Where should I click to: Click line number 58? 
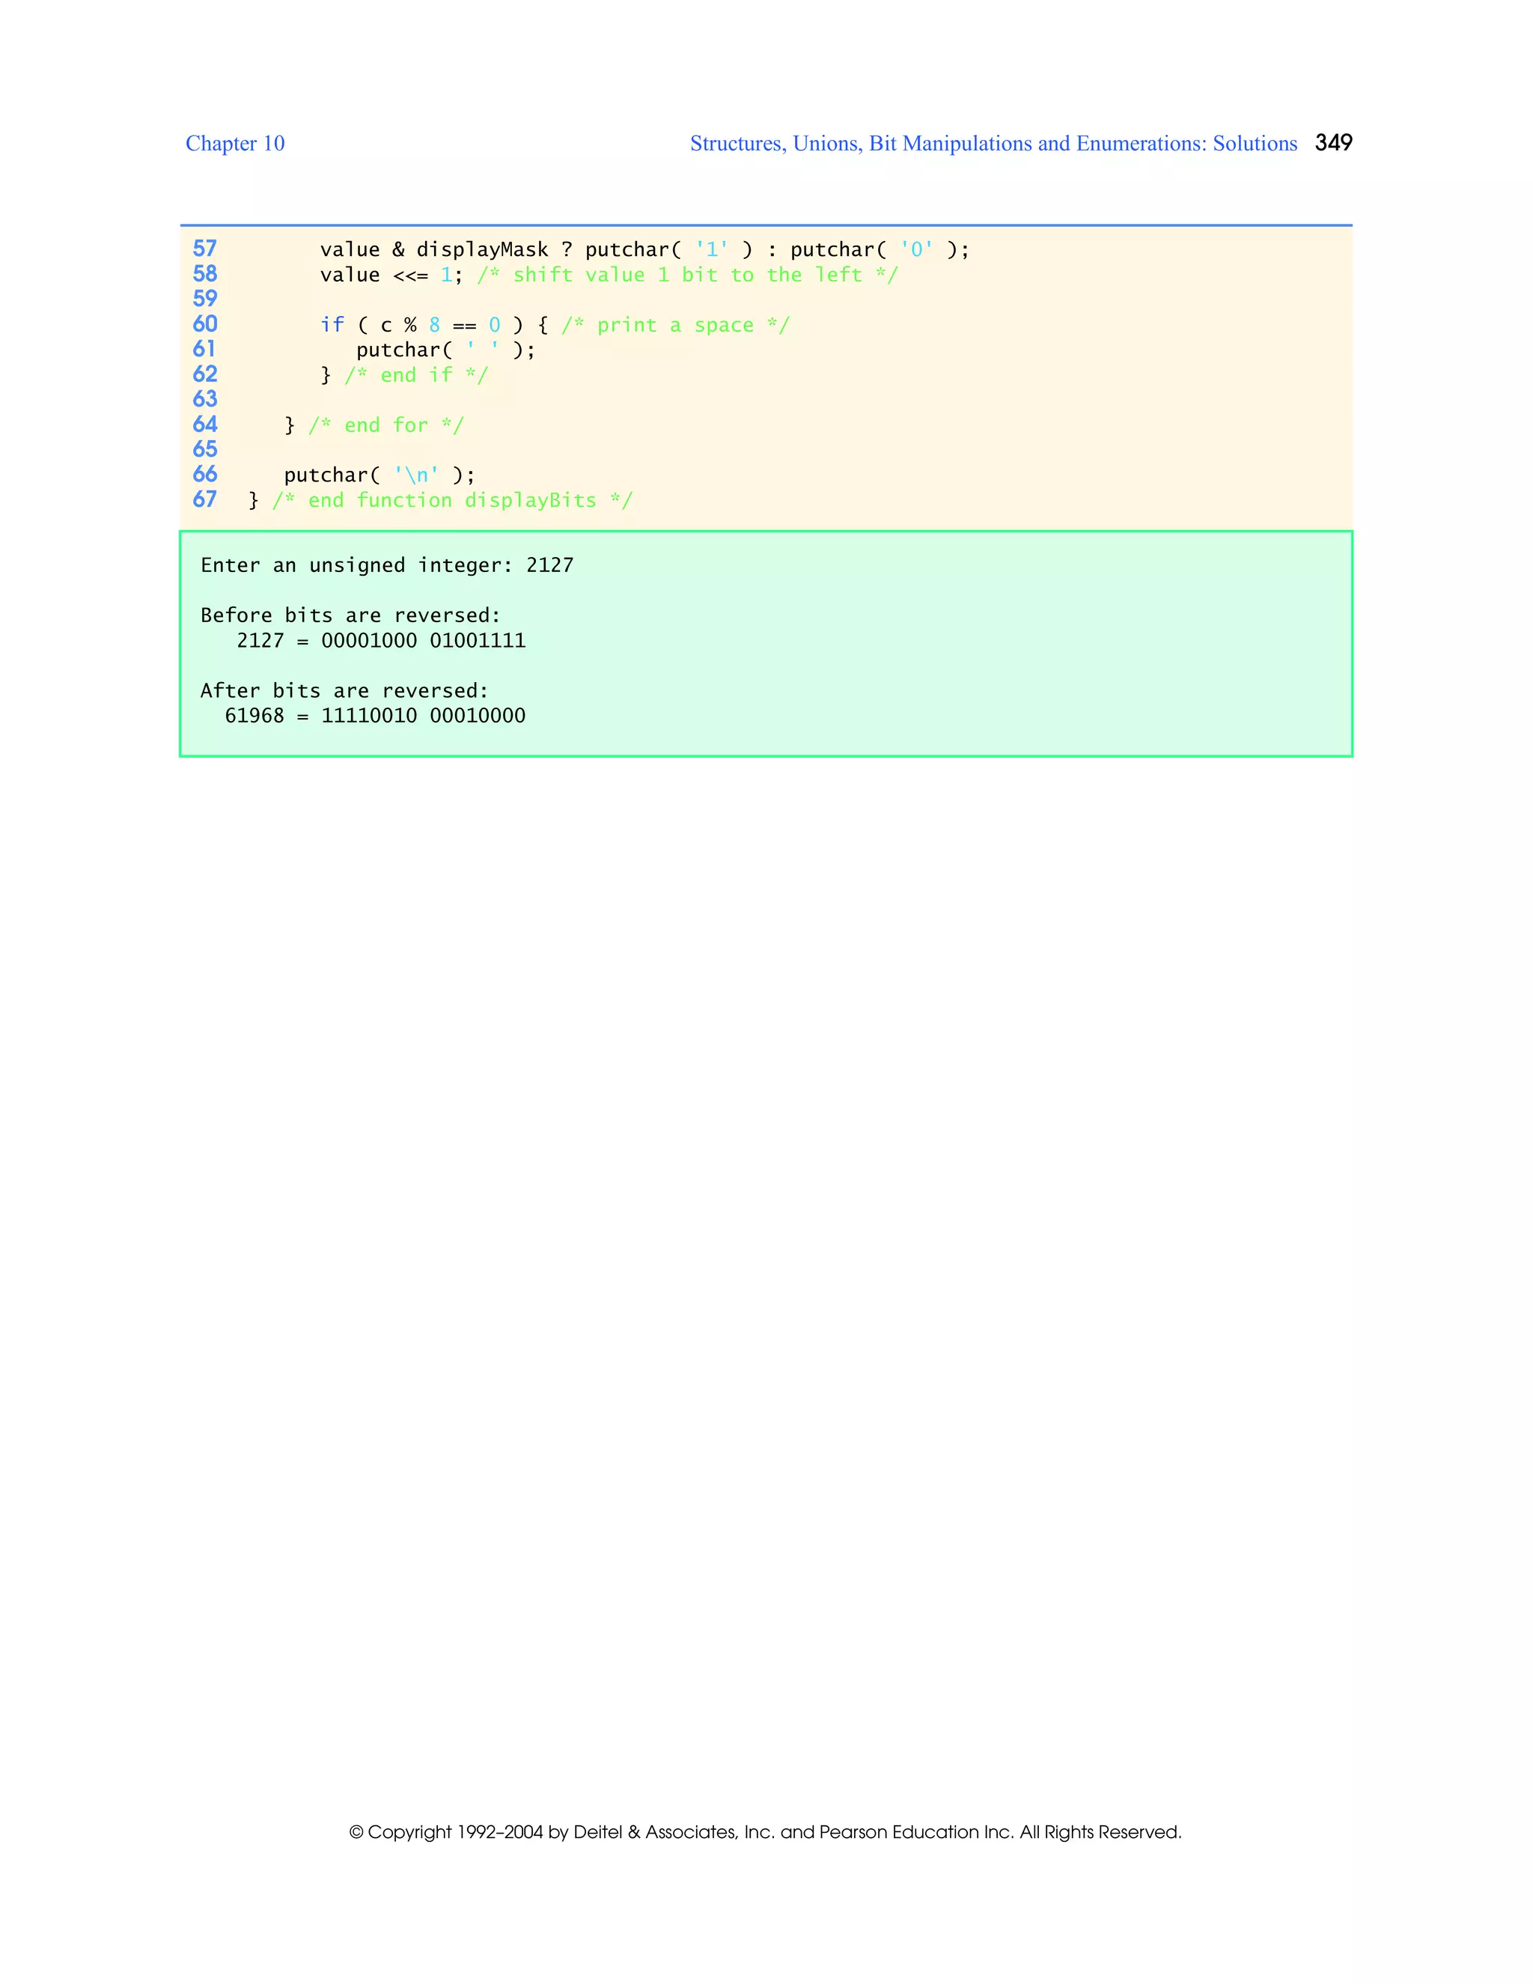click(204, 273)
